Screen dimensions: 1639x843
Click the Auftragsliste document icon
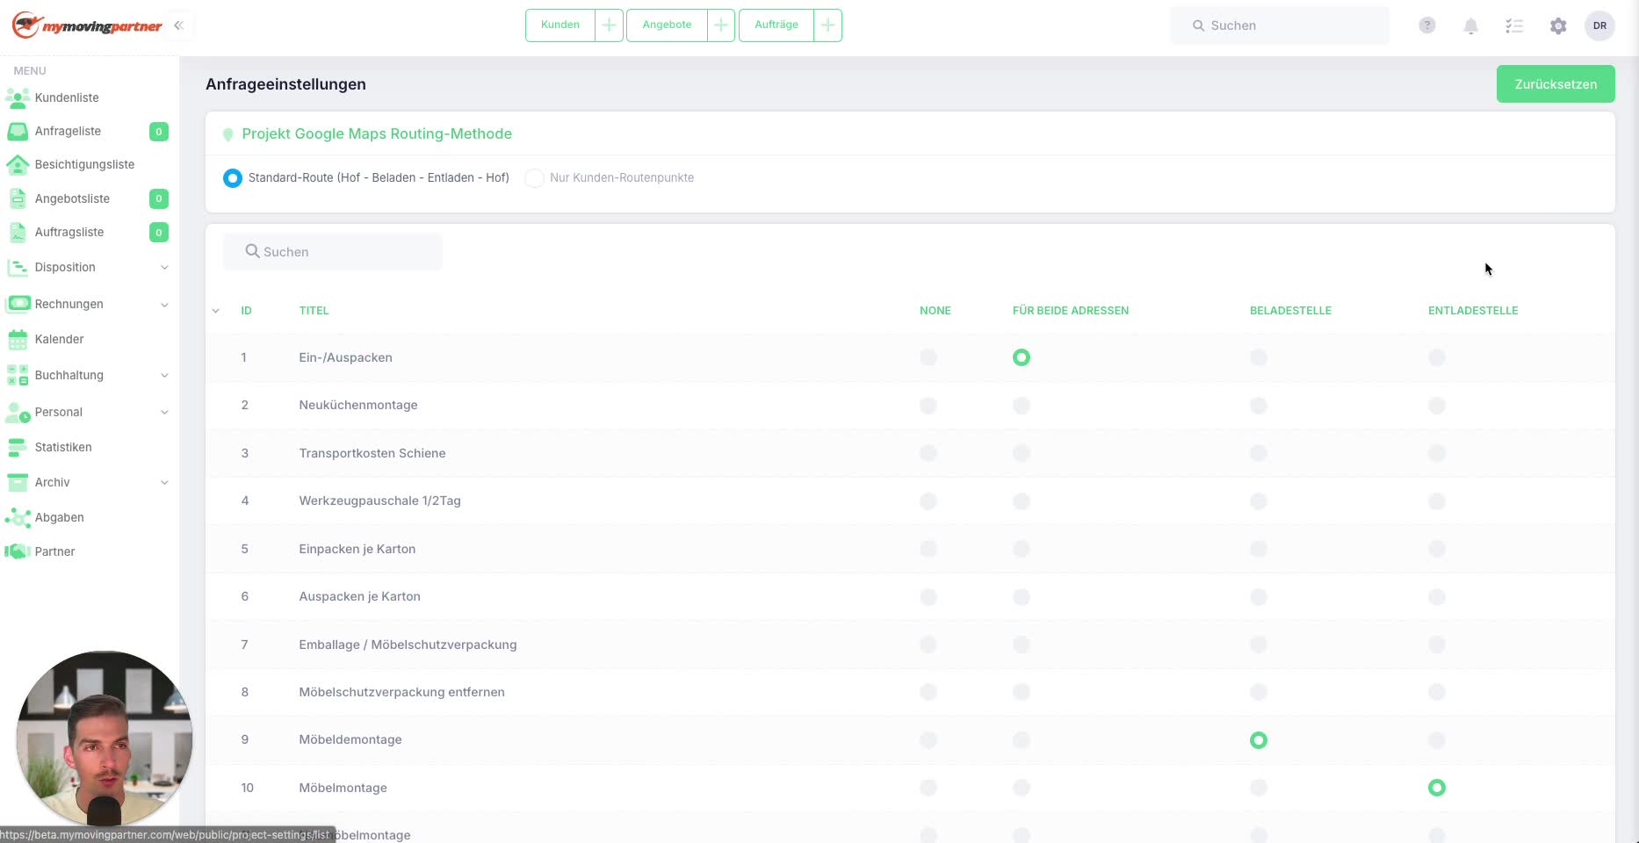coord(18,232)
